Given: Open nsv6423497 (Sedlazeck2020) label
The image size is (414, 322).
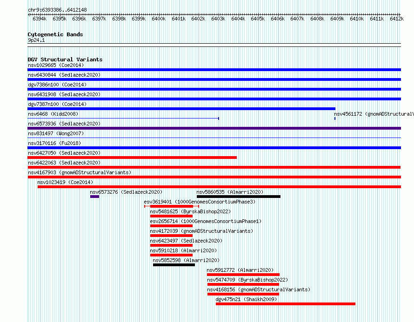Looking at the screenshot, I should coord(186,241).
